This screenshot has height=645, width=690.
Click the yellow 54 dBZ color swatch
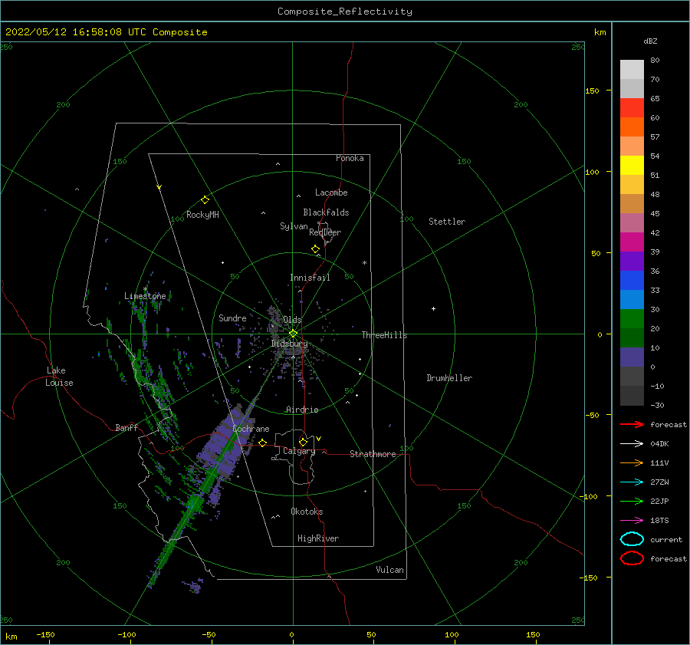(x=632, y=166)
